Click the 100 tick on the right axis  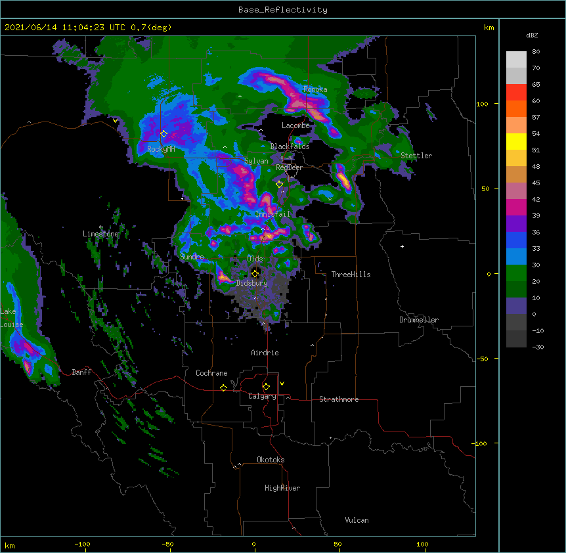coord(482,104)
